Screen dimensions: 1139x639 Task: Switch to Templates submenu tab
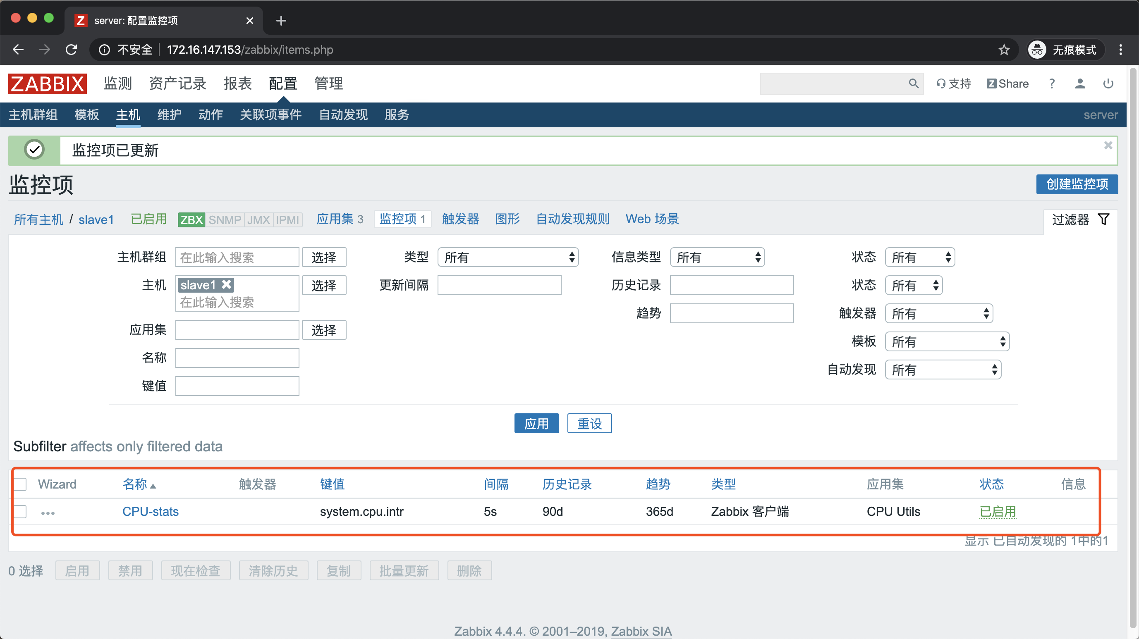[87, 115]
